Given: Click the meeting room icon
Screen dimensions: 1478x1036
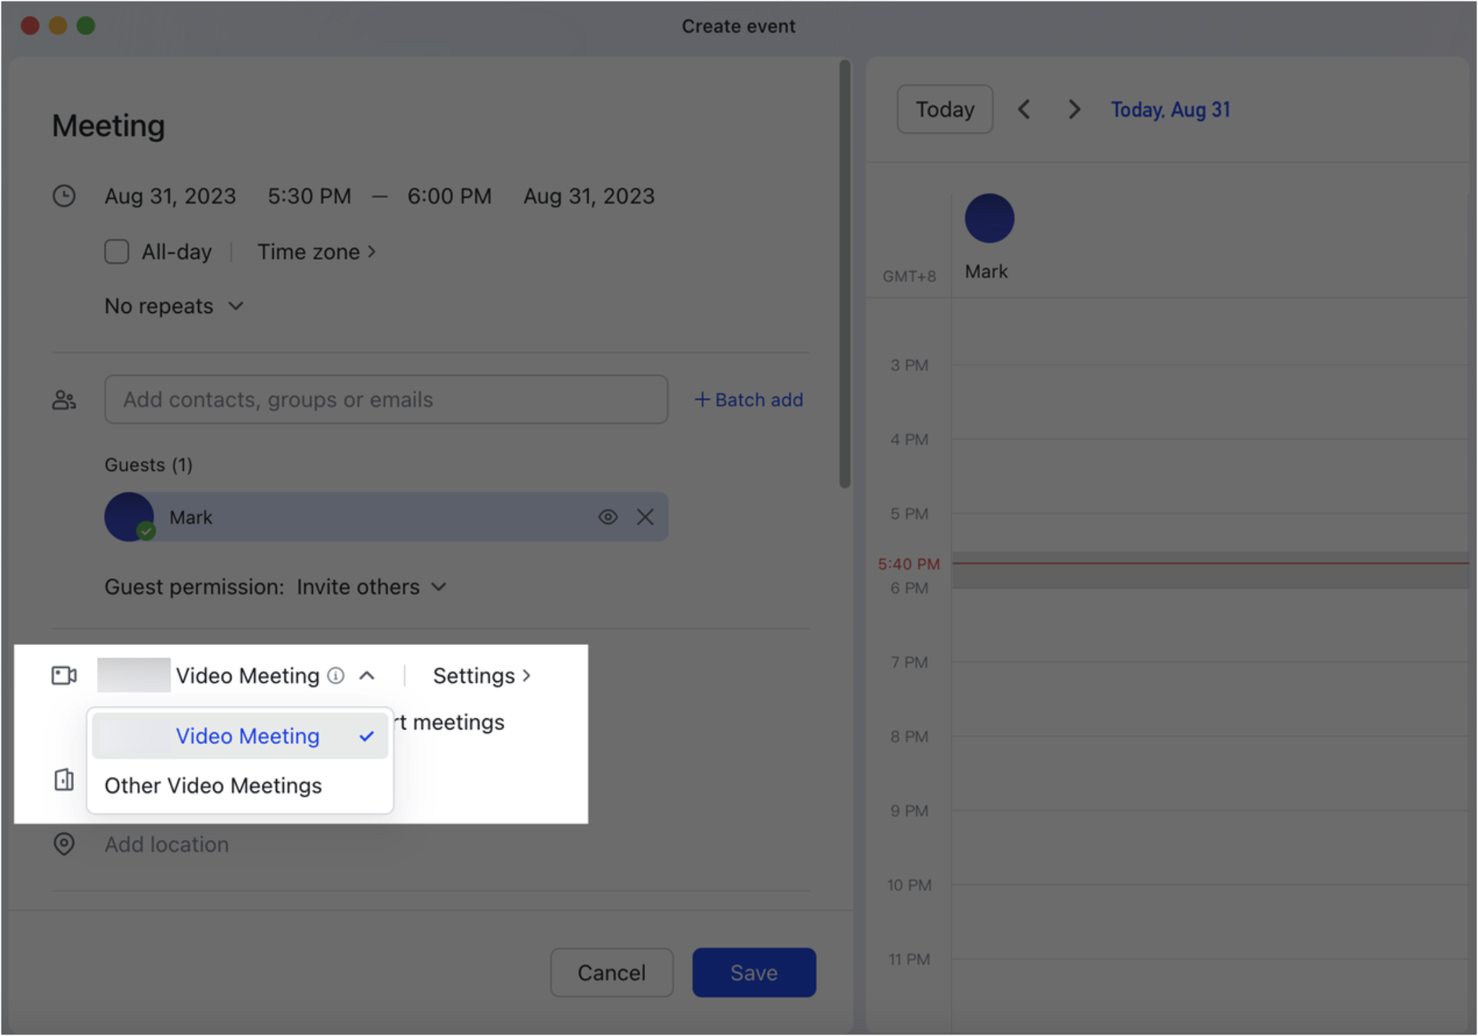Looking at the screenshot, I should click(x=64, y=780).
